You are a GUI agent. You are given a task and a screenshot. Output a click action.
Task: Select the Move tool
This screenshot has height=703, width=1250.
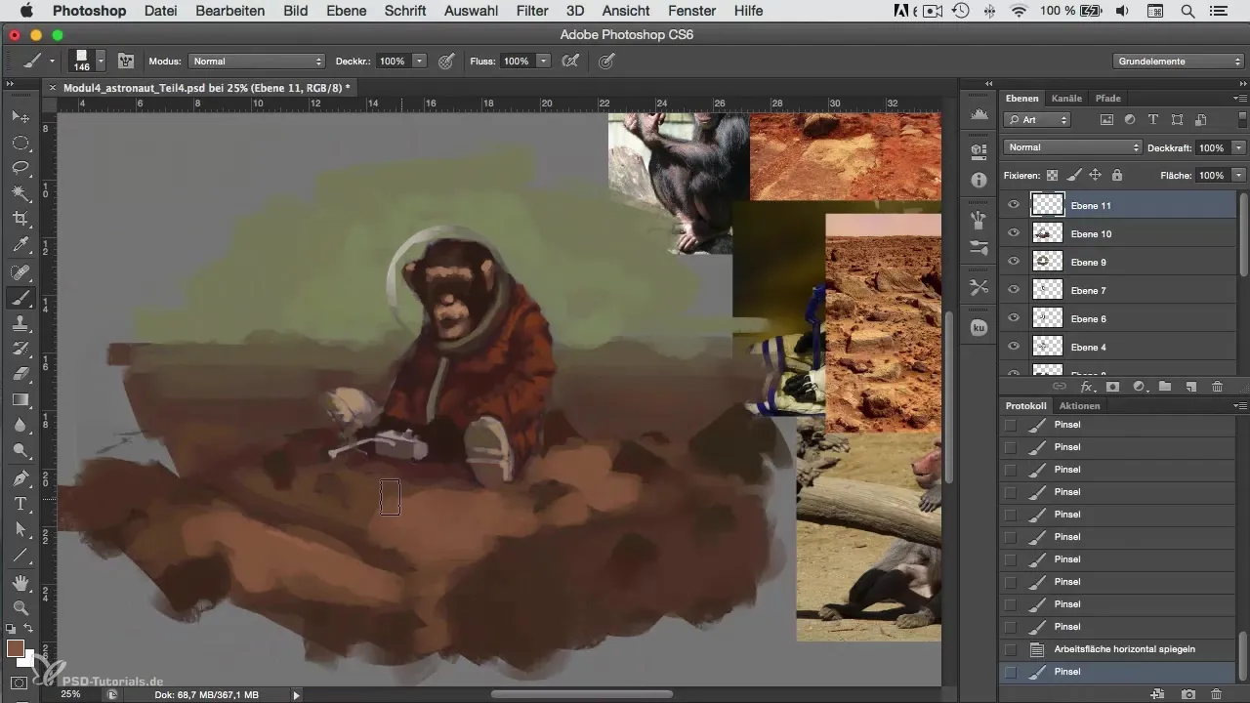(x=21, y=116)
